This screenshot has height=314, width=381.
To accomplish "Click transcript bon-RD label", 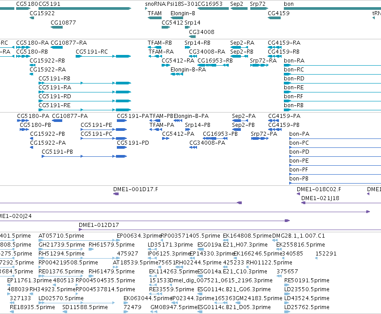I will 294,79.
